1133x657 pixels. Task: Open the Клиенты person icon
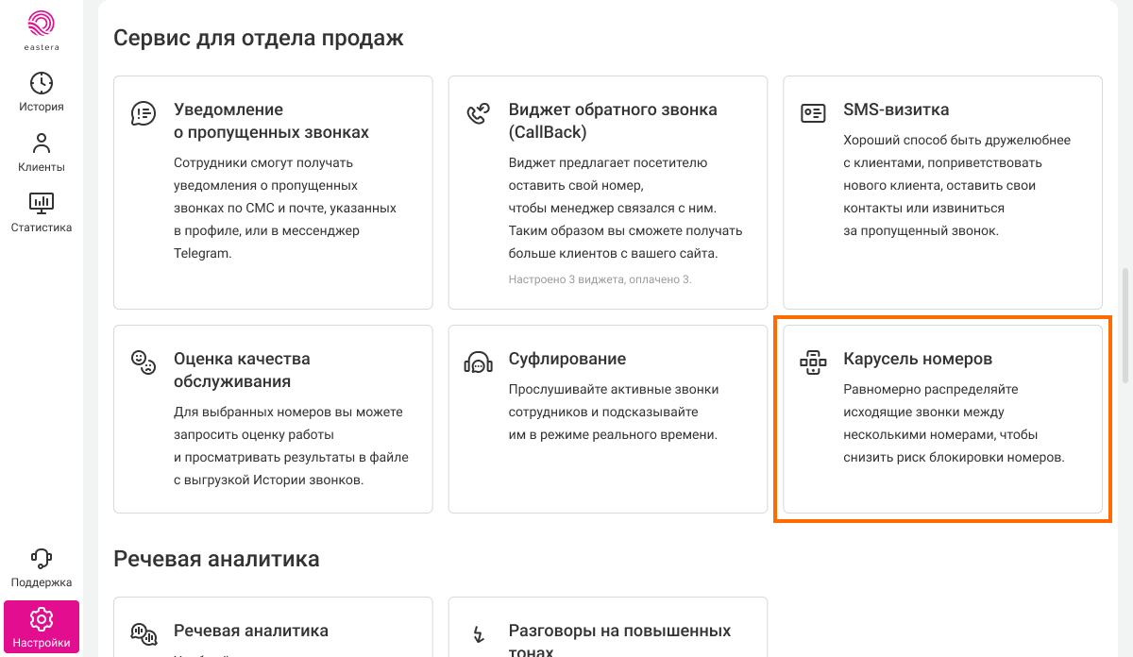(x=42, y=143)
